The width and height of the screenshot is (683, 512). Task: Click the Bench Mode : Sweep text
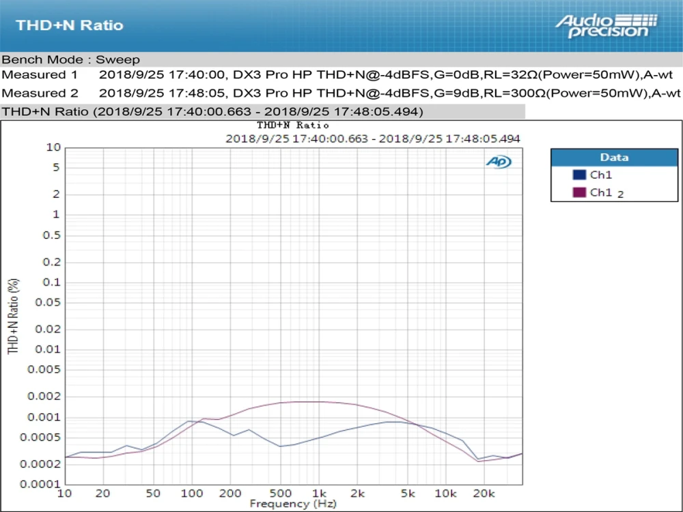[x=71, y=59]
